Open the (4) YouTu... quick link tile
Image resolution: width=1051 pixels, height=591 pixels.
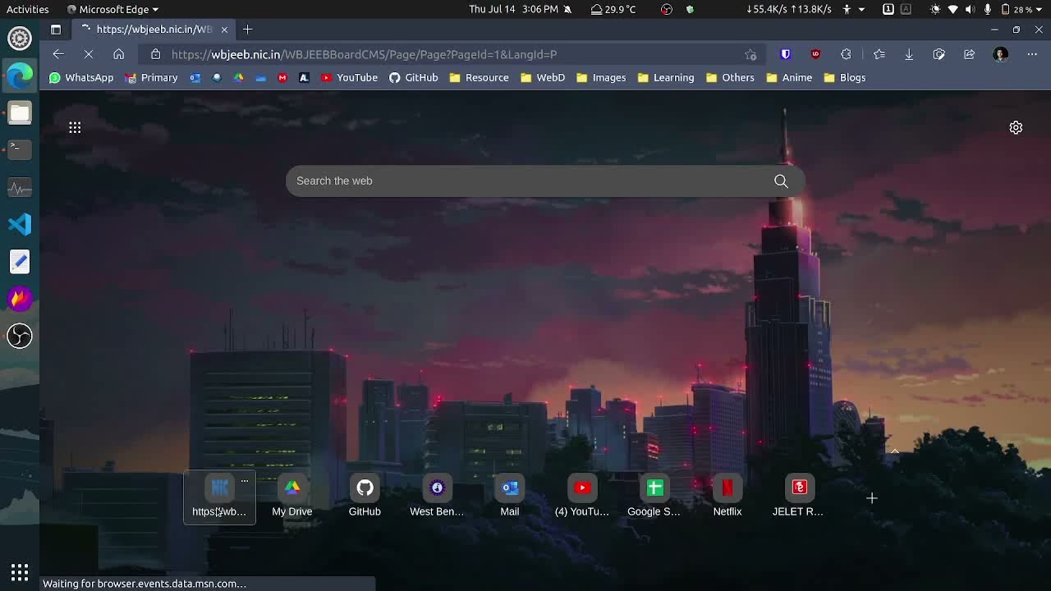click(582, 497)
